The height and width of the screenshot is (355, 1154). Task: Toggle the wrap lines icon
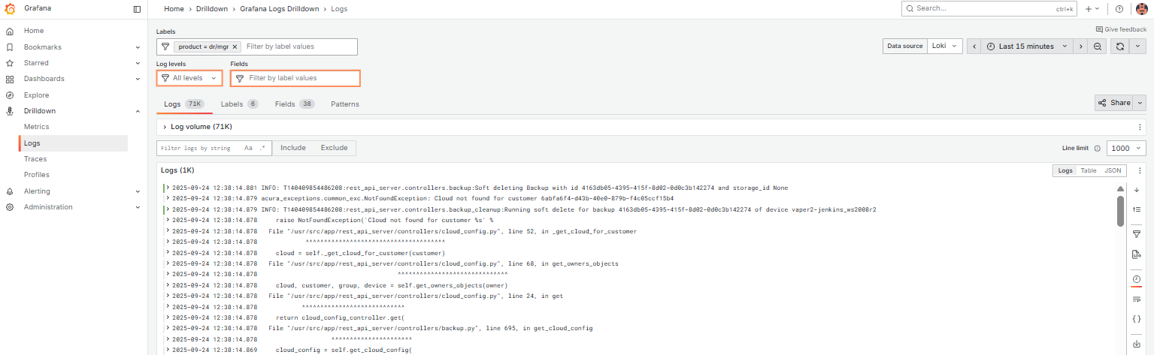click(x=1136, y=299)
